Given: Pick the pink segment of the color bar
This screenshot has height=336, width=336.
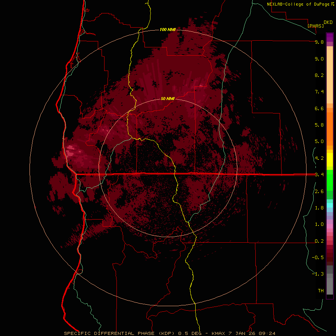Looking at the screenshot, I should click(x=330, y=226).
